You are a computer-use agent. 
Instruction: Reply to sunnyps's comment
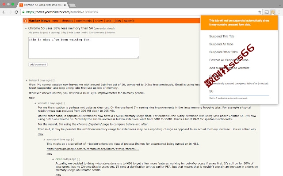50,154
